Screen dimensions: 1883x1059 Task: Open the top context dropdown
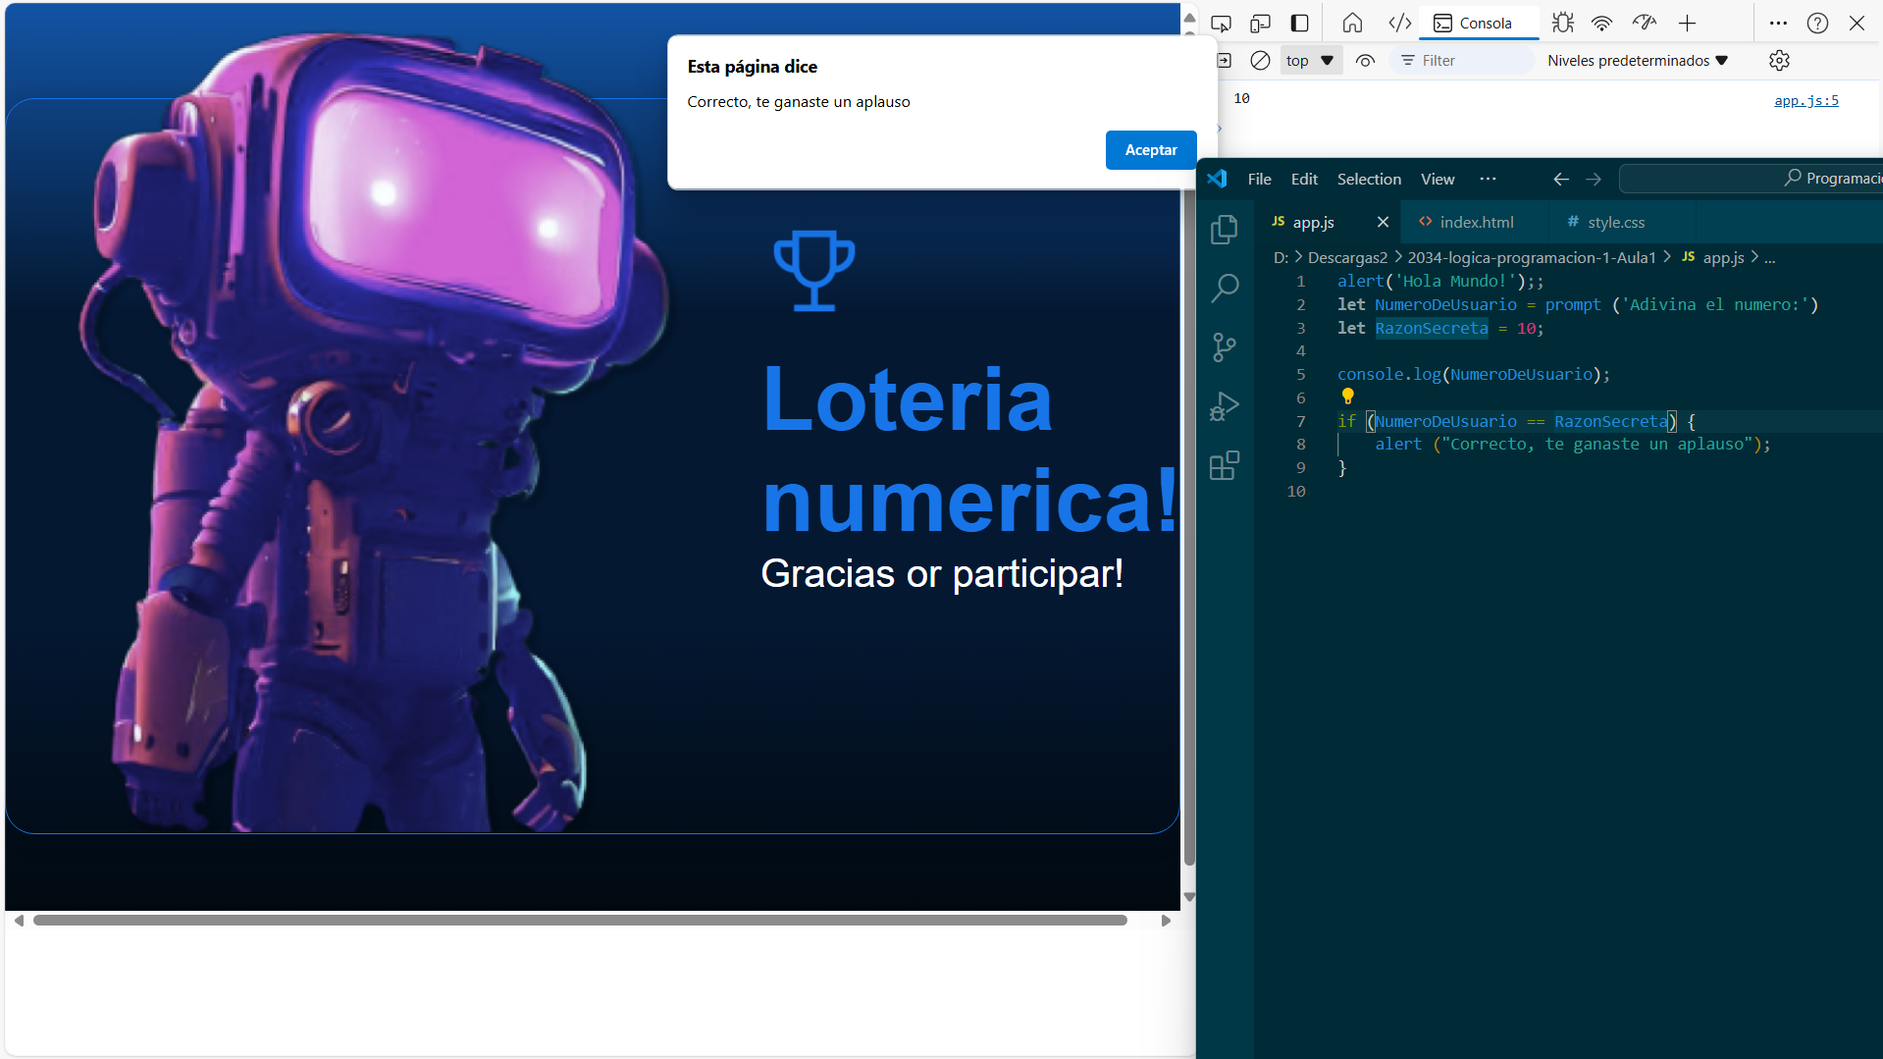[x=1310, y=61]
